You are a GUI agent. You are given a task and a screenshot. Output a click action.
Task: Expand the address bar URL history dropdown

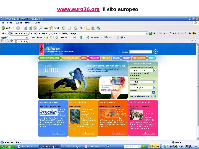point(147,33)
